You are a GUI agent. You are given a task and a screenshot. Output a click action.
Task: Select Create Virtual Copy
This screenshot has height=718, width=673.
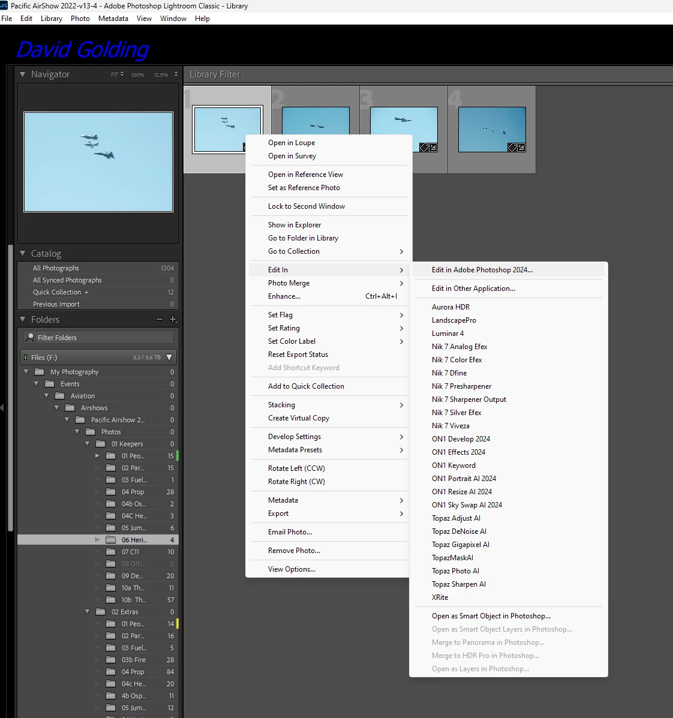[x=329, y=418]
